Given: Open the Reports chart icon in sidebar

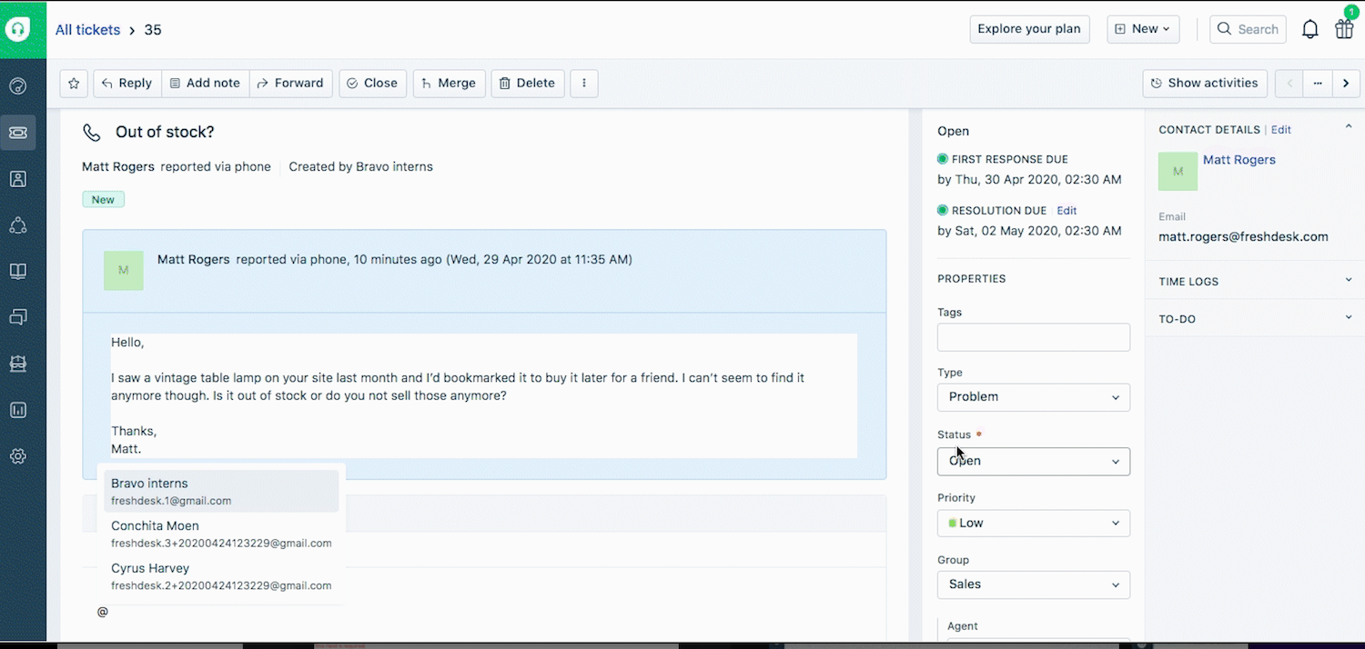Looking at the screenshot, I should click(x=17, y=410).
